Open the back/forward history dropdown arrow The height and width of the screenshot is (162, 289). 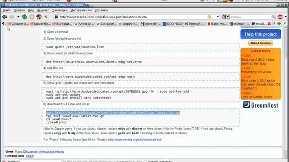[18, 17]
